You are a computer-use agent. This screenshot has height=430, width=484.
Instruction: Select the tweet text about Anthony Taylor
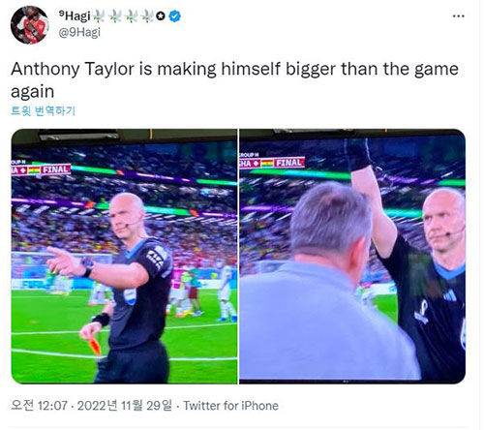(x=234, y=80)
